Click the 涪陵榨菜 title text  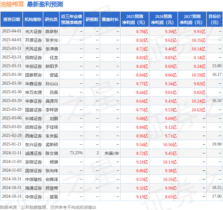[x=12, y=4]
